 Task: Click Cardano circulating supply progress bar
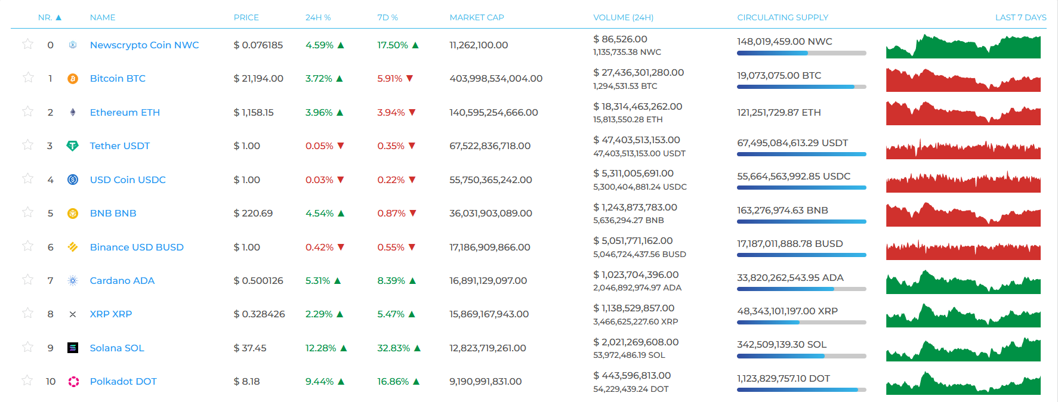pos(801,289)
